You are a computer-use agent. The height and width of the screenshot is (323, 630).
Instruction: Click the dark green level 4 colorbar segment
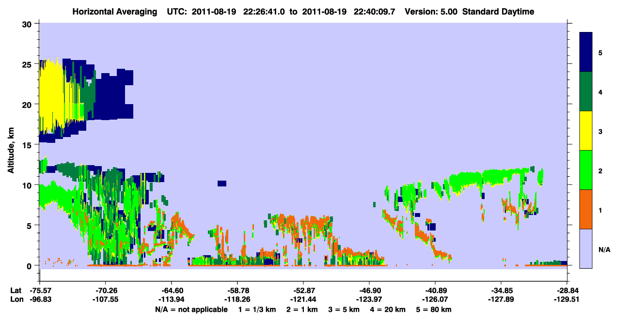586,92
